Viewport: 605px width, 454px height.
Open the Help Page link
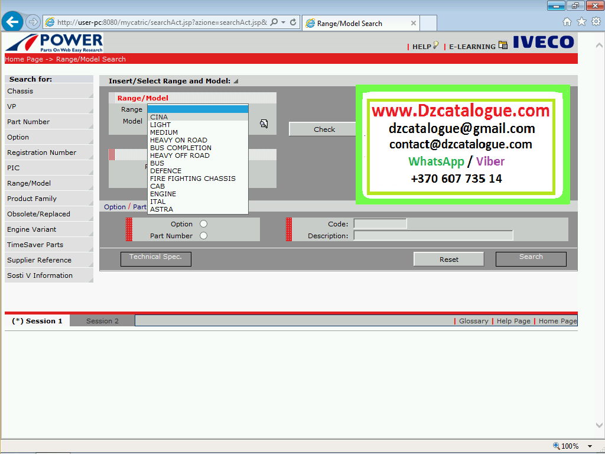coord(513,321)
